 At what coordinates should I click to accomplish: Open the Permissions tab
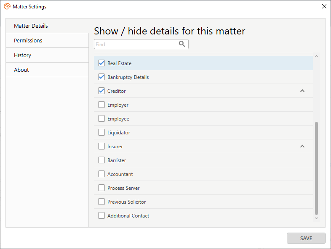47,40
